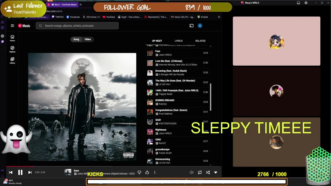Play Fast by Juice WRLD from queue
Screen dimensions: 331x186
pos(178,53)
